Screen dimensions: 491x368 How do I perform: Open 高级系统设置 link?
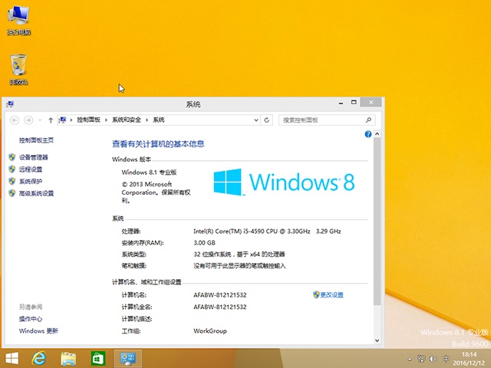(36, 194)
